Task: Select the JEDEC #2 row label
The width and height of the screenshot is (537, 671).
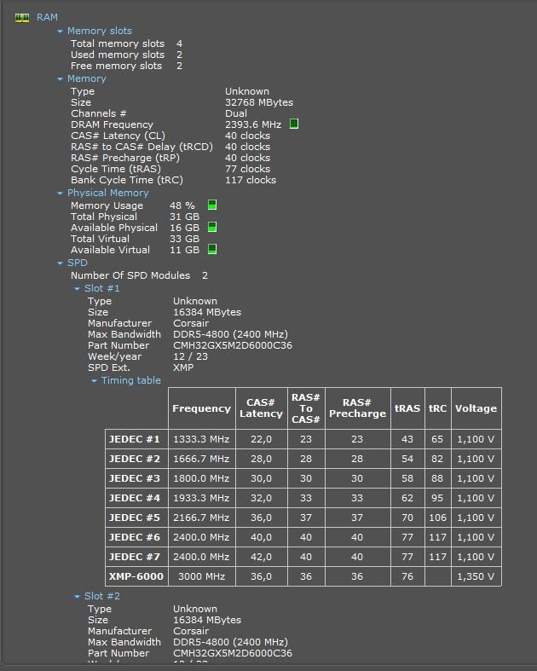Action: (135, 460)
